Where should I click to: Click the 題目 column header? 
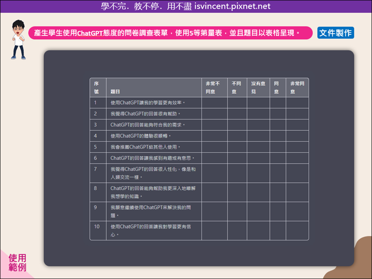tap(154, 87)
